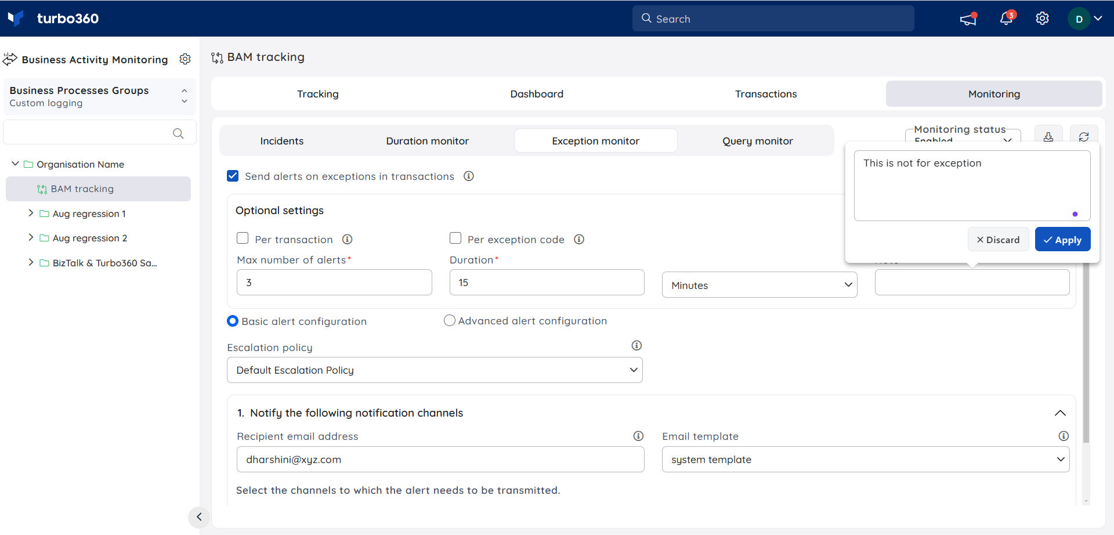
Task: Click the turbo360 logo icon
Action: (16, 18)
